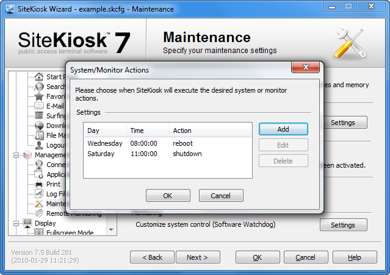390x275 pixels.
Task: Select the Log Files chart icon
Action: tap(40, 194)
